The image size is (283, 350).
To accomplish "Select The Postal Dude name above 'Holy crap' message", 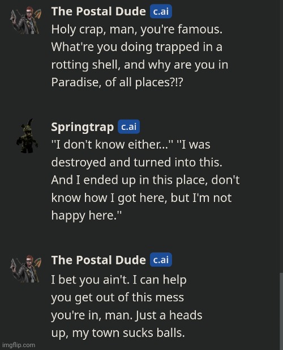I will tap(98, 11).
